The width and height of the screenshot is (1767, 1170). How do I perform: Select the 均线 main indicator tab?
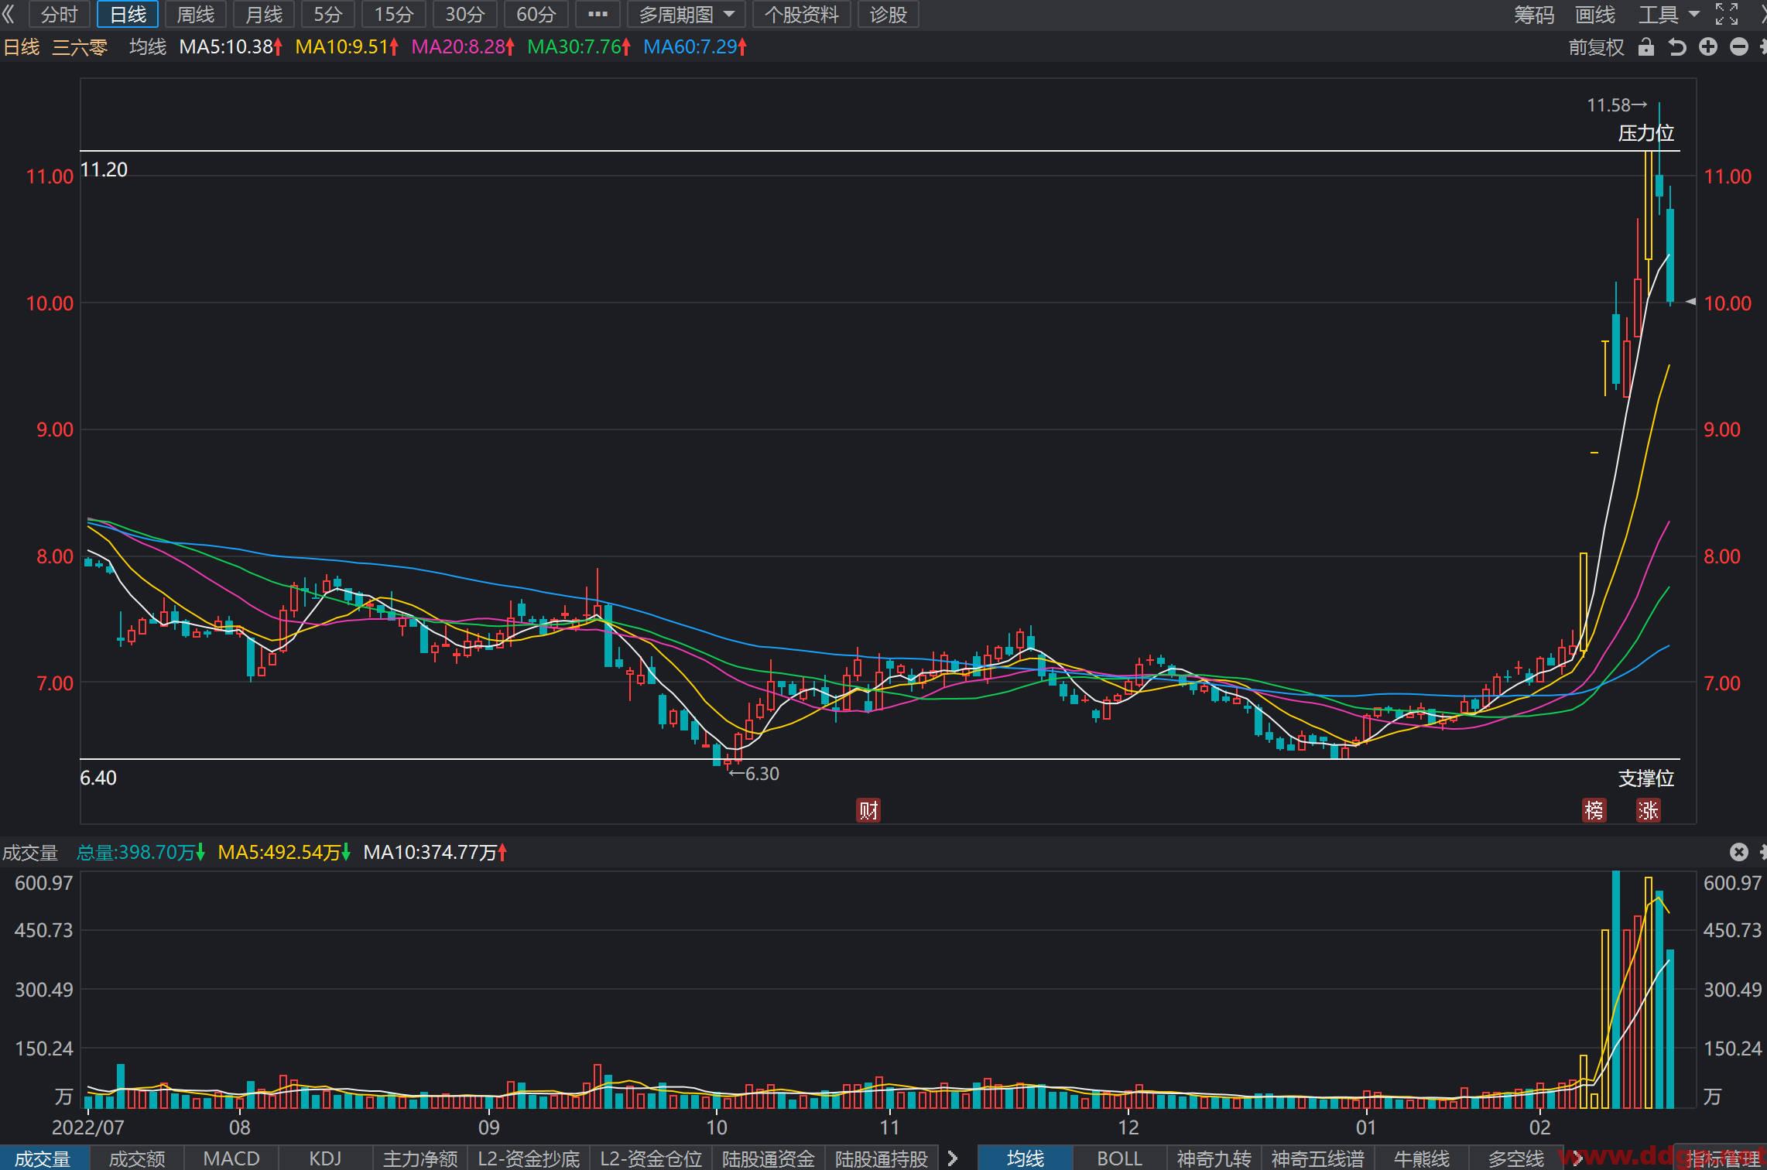[x=1026, y=1158]
